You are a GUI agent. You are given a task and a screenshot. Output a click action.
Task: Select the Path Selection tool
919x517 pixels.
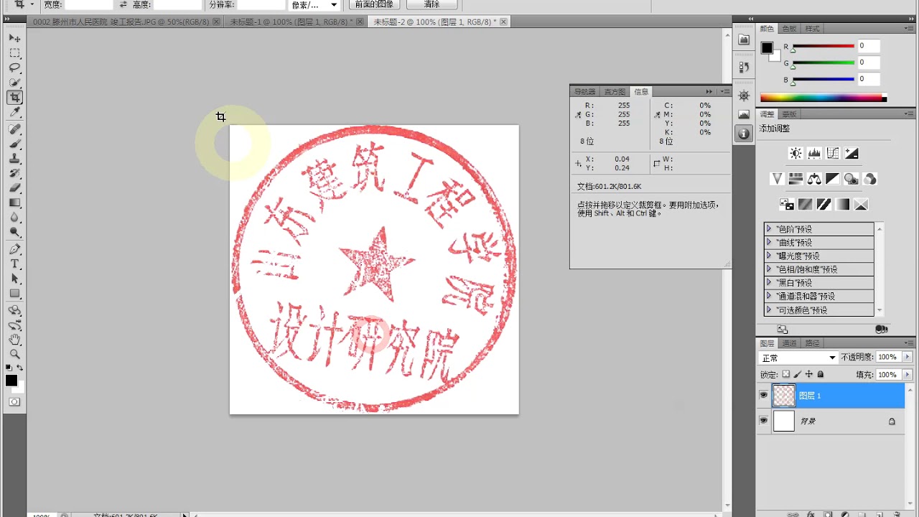click(14, 279)
